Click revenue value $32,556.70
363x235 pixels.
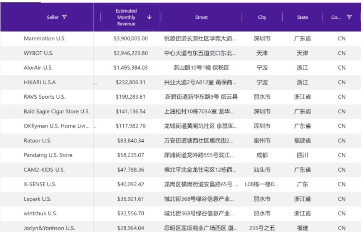[x=131, y=214]
